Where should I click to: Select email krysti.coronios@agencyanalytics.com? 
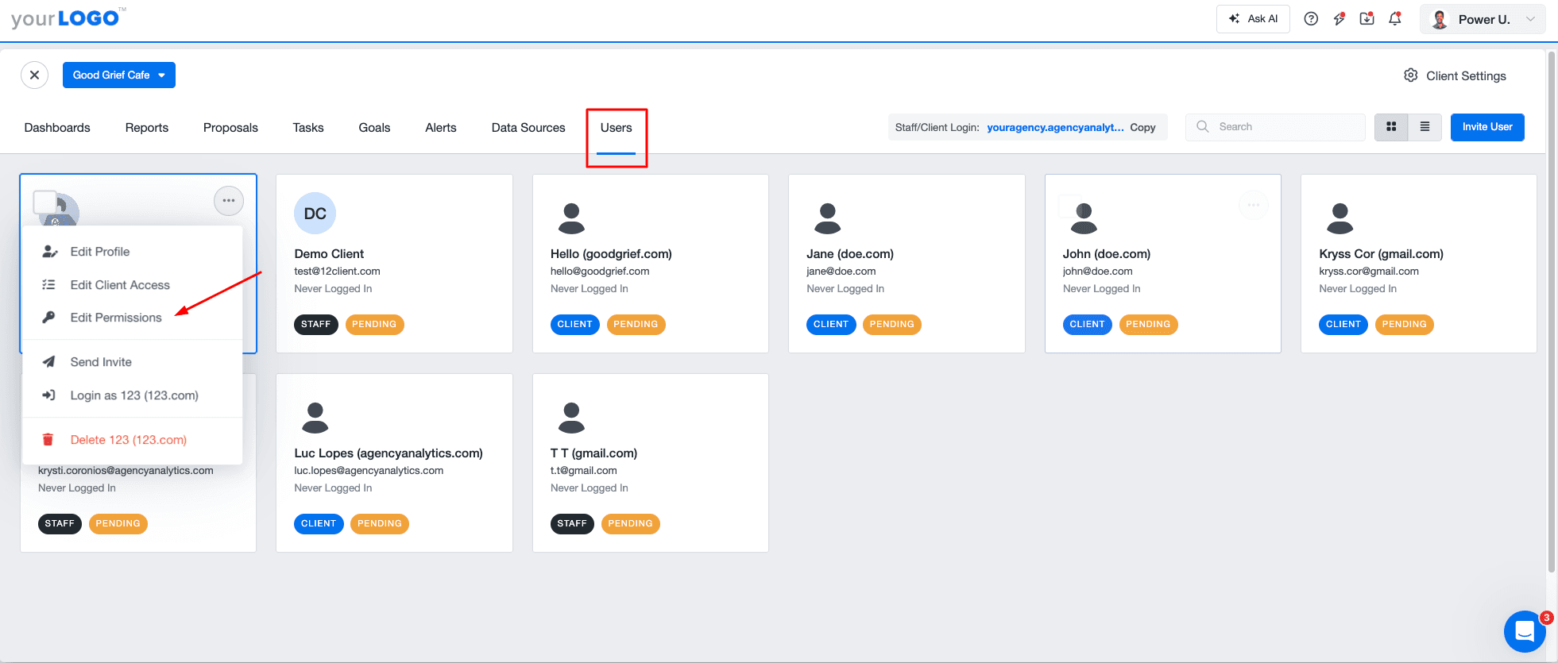point(126,471)
